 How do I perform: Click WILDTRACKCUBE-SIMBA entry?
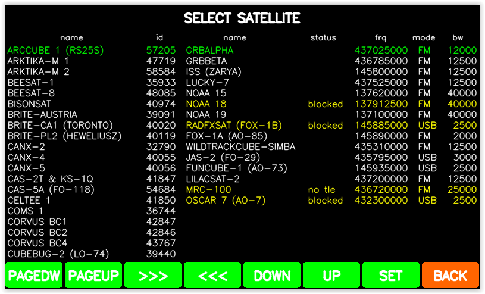331,146
